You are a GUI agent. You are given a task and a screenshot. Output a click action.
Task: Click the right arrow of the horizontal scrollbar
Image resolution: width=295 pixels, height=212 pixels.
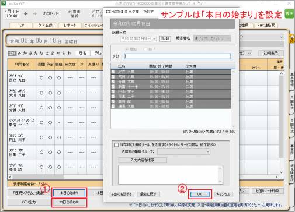276,177
